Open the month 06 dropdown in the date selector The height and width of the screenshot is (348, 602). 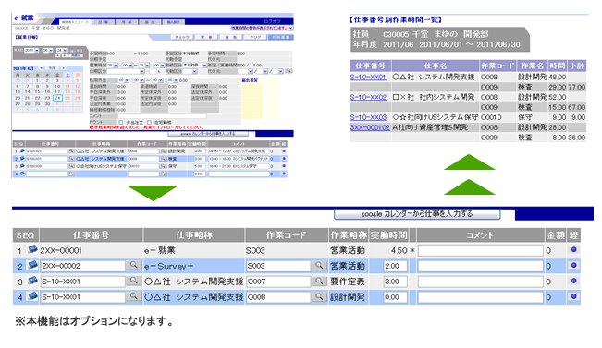tap(47, 50)
